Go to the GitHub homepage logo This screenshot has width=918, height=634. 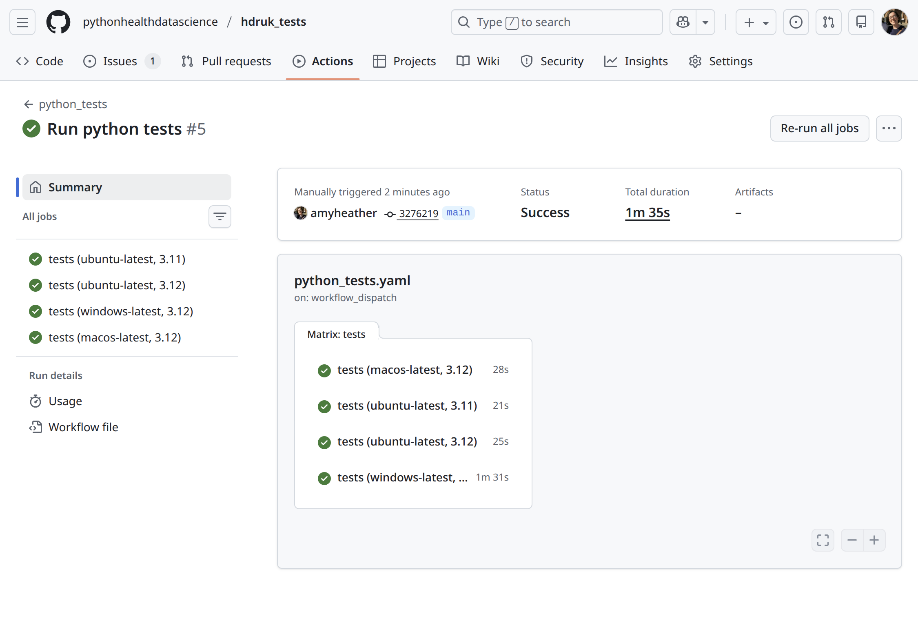[58, 22]
